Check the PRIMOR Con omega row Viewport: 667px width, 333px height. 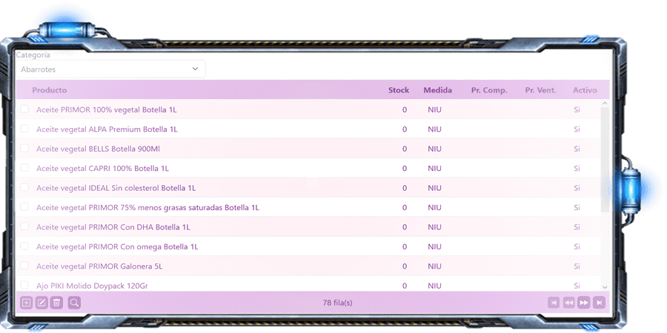coord(24,246)
